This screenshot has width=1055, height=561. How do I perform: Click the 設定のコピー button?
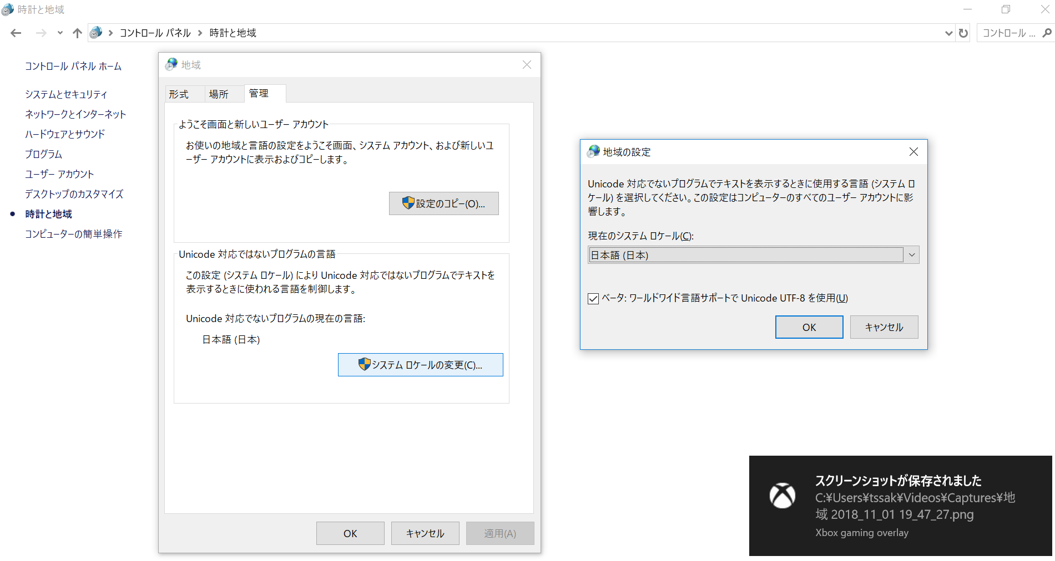443,203
